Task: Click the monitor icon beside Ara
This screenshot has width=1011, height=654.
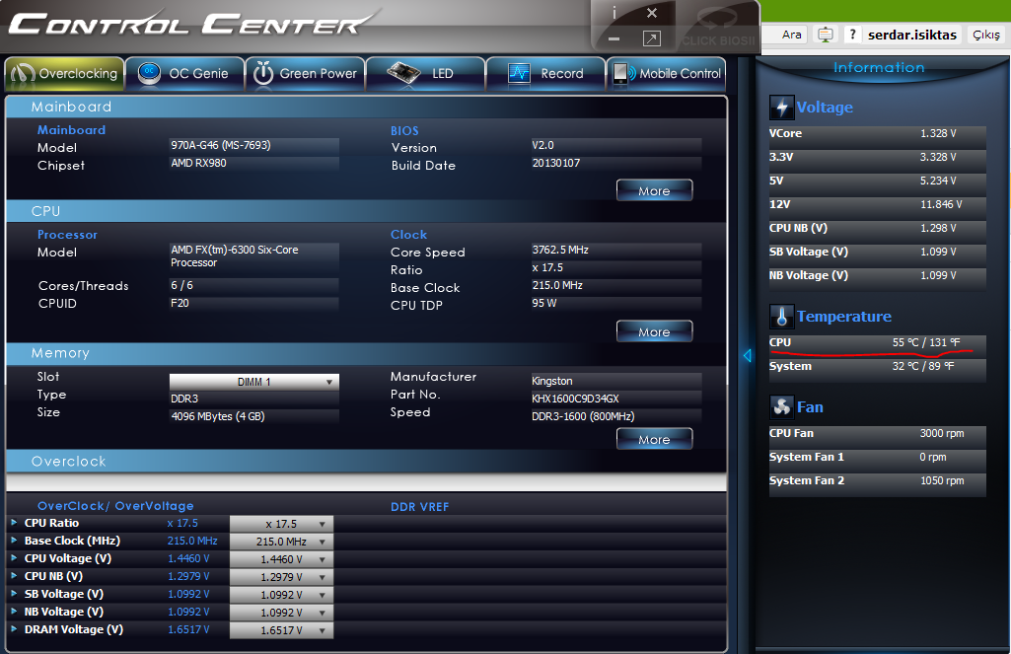Action: click(826, 35)
